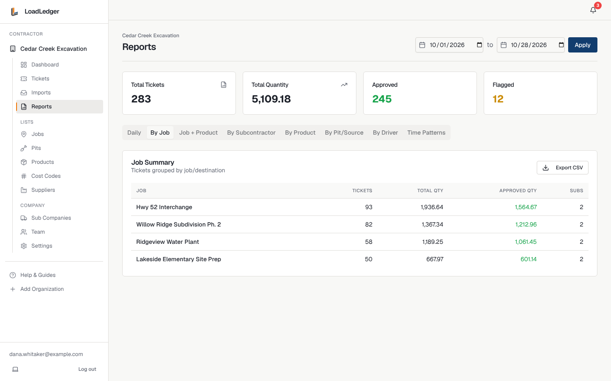Click the Products box icon
Screen dimensions: 611x381
click(24, 162)
